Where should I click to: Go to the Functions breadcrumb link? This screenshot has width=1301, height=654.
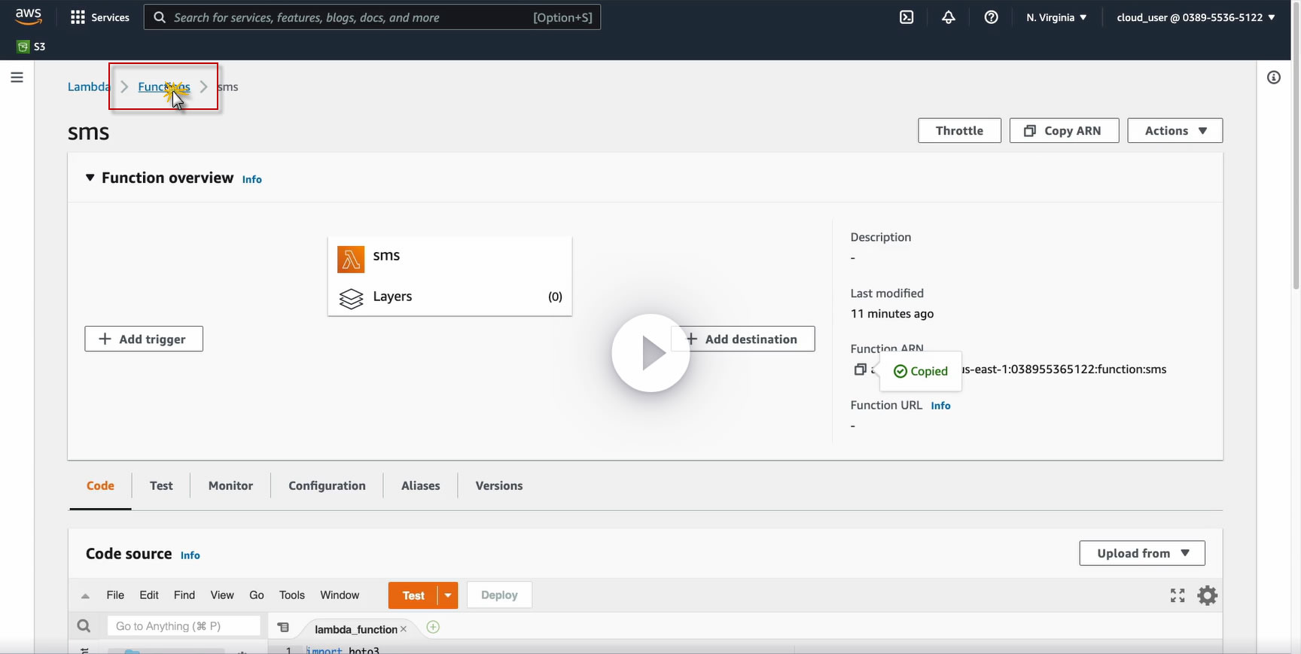(x=164, y=87)
